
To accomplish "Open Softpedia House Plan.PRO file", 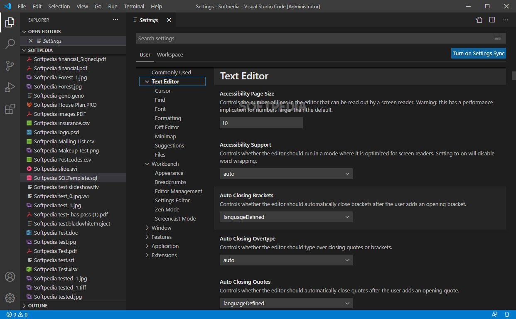I will point(65,105).
